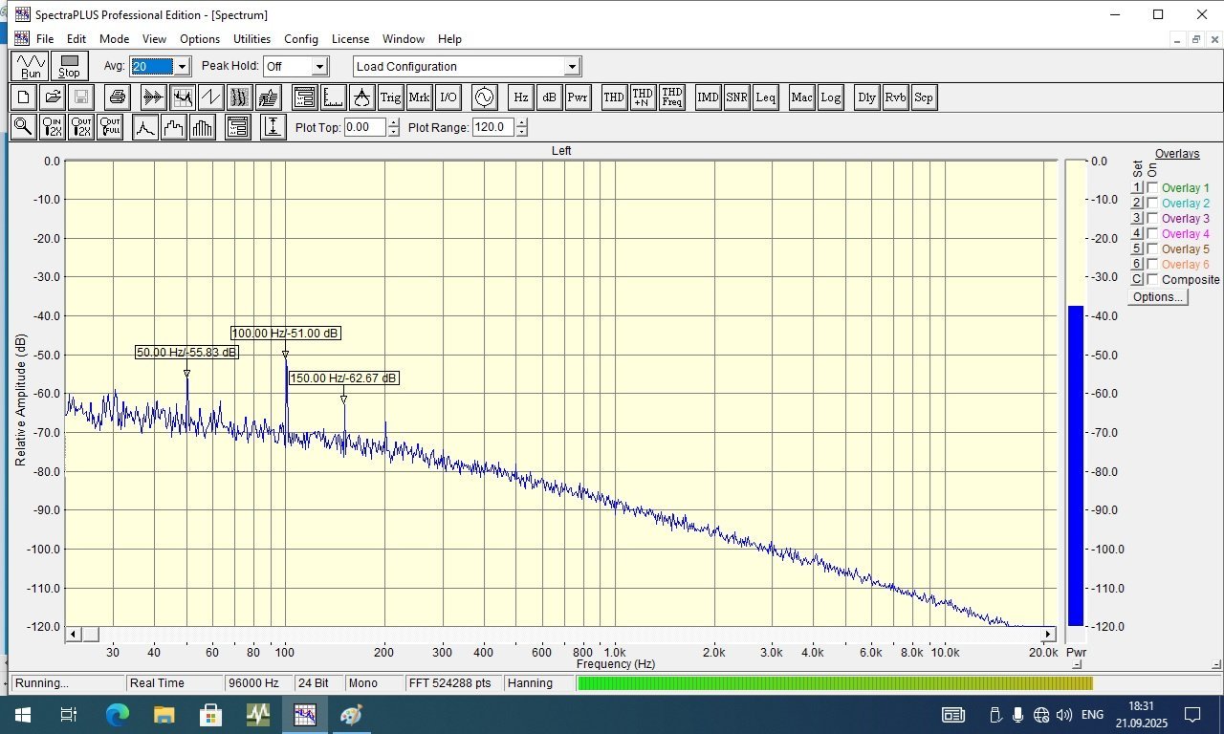Open the signal generator sine-wave icon
This screenshot has height=734, width=1224.
tap(485, 97)
